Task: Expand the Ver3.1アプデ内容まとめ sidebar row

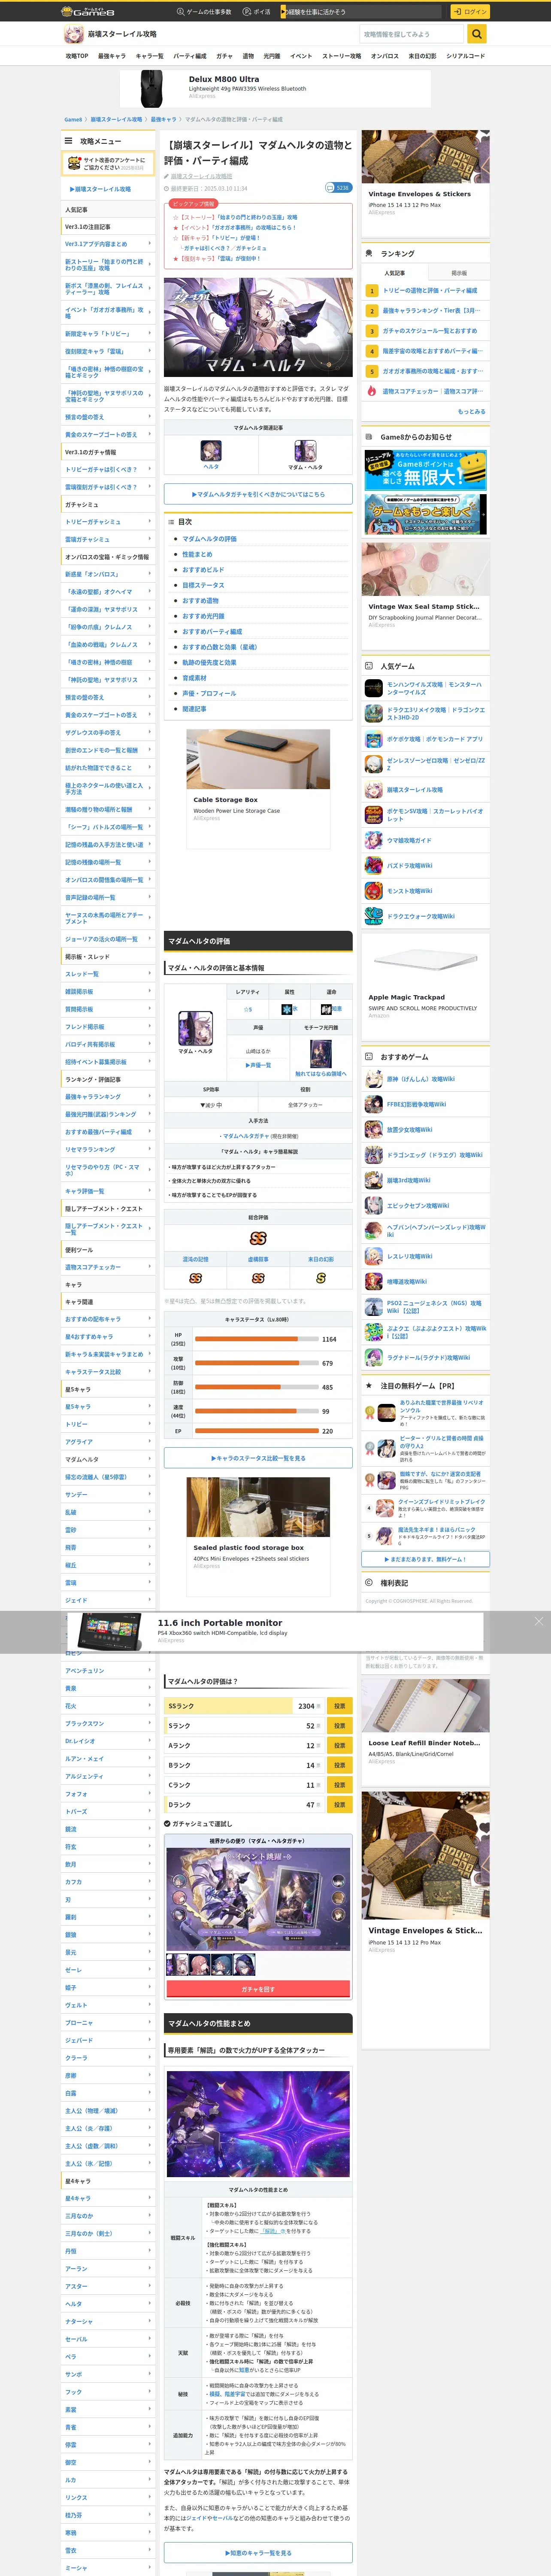Action: click(108, 244)
